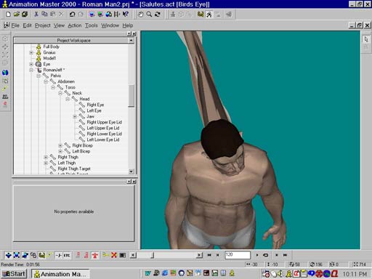
Task: Click the Project Workspace vertical scrollbar thumb
Action: coord(131,95)
